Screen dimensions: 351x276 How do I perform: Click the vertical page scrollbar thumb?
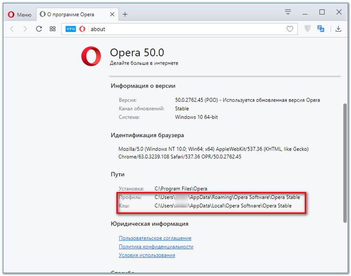[x=345, y=163]
